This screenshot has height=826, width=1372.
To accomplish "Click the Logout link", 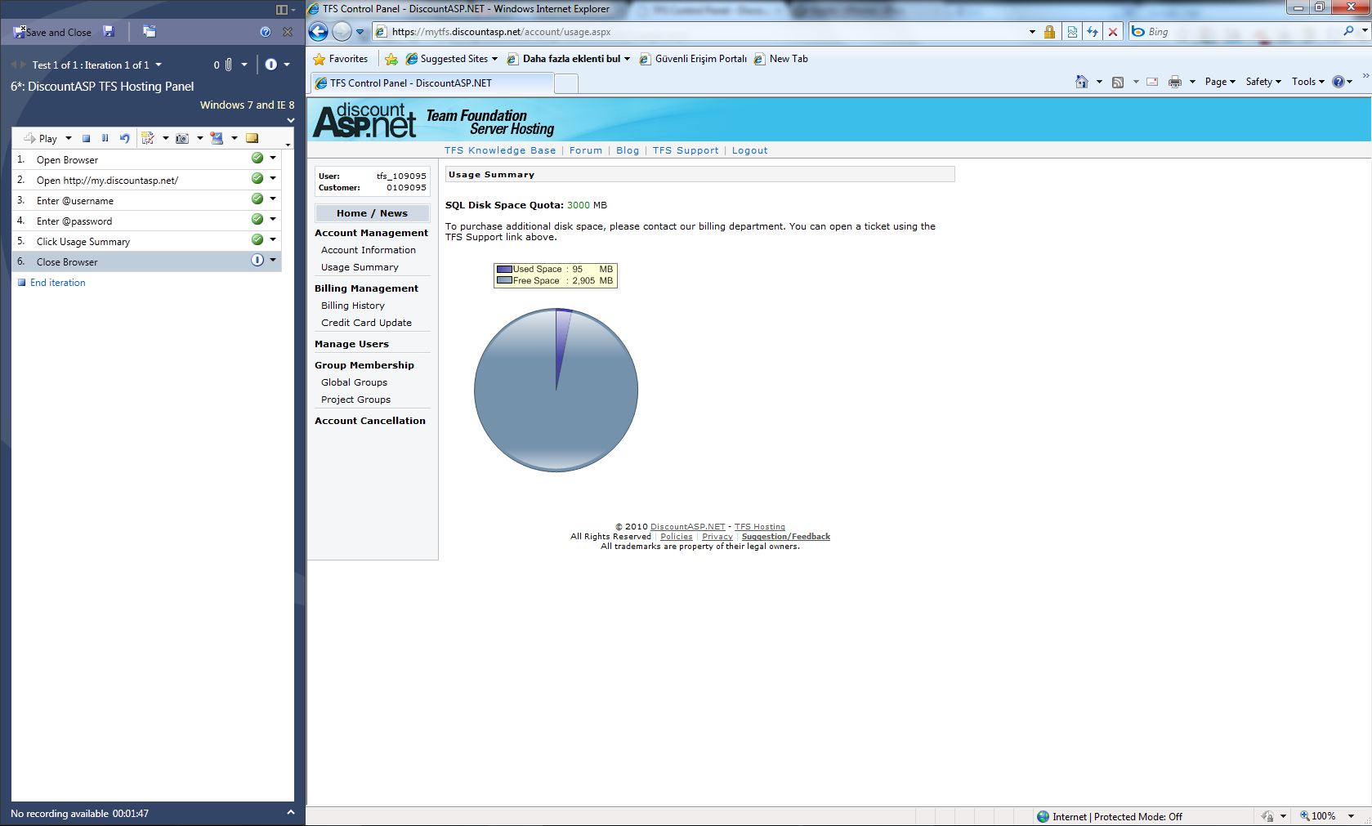I will [749, 150].
